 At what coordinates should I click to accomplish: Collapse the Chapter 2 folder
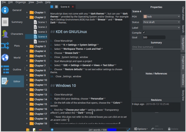pyautogui.click(x=27, y=17)
